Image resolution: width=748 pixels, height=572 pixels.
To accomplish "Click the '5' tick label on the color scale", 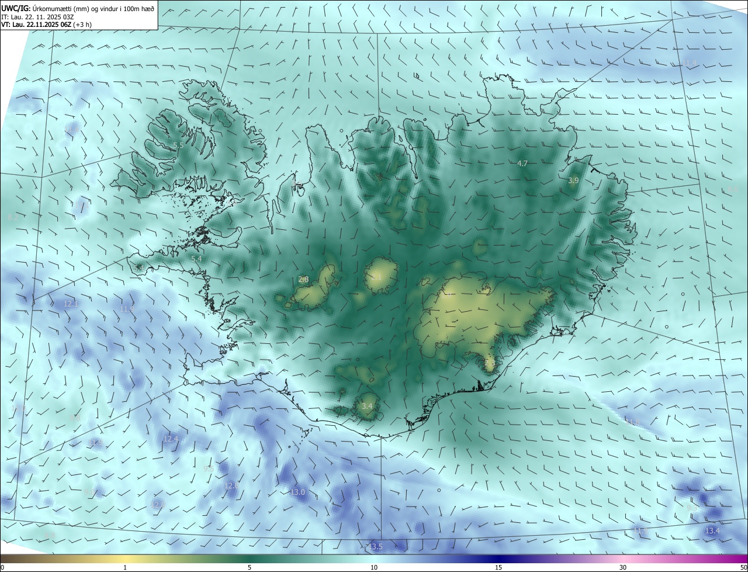I will [250, 567].
